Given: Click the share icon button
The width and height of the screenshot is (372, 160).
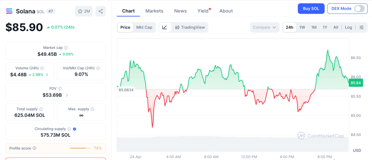Looking at the screenshot, I should click(101, 11).
